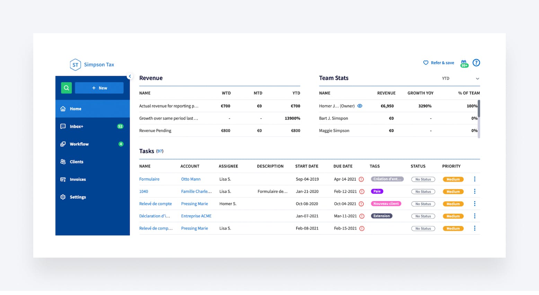Viewport: 539px width, 295px height.
Task: Open the gift rewards icon with 99+ badge
Action: (x=464, y=63)
